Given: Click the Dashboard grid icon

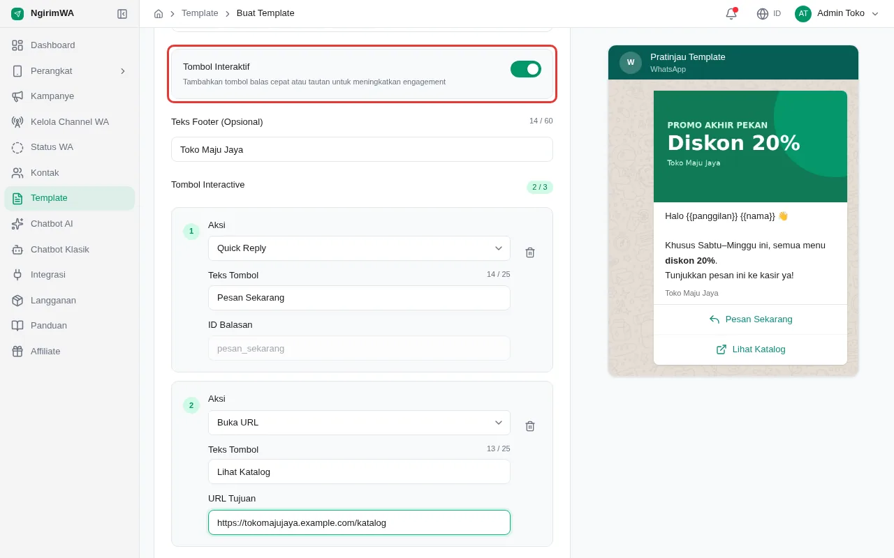Looking at the screenshot, I should (x=17, y=45).
